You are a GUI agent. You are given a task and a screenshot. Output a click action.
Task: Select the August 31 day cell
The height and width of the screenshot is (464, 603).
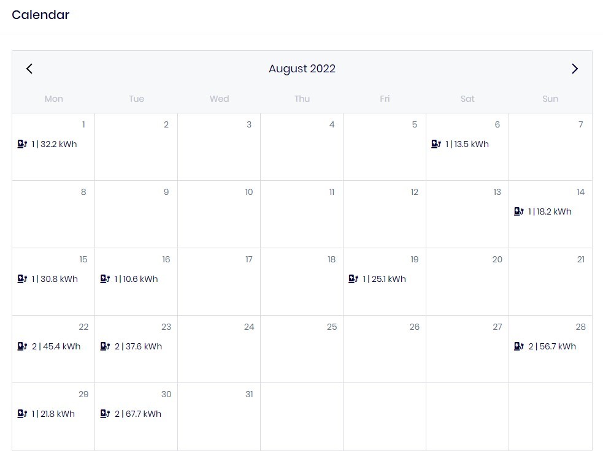[x=219, y=423]
